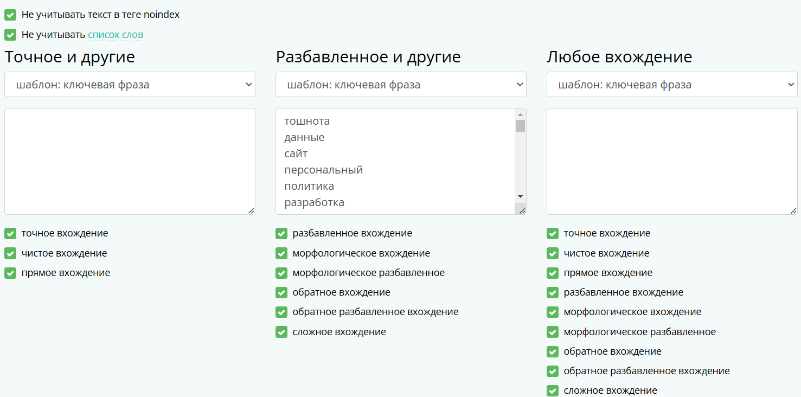Toggle 'чистое вхождение' in the first column

10,253
